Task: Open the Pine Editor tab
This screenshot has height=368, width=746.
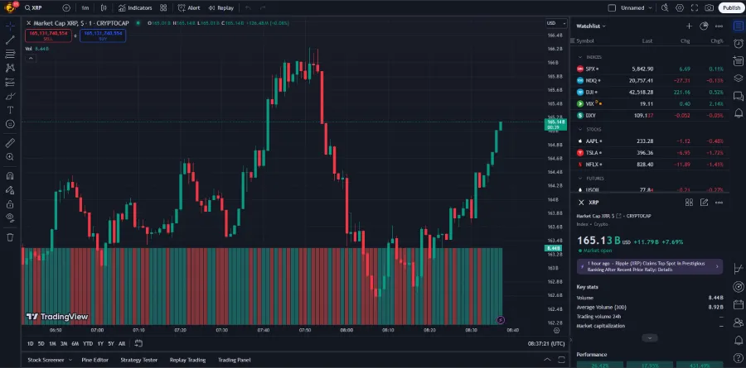Action: [x=94, y=360]
